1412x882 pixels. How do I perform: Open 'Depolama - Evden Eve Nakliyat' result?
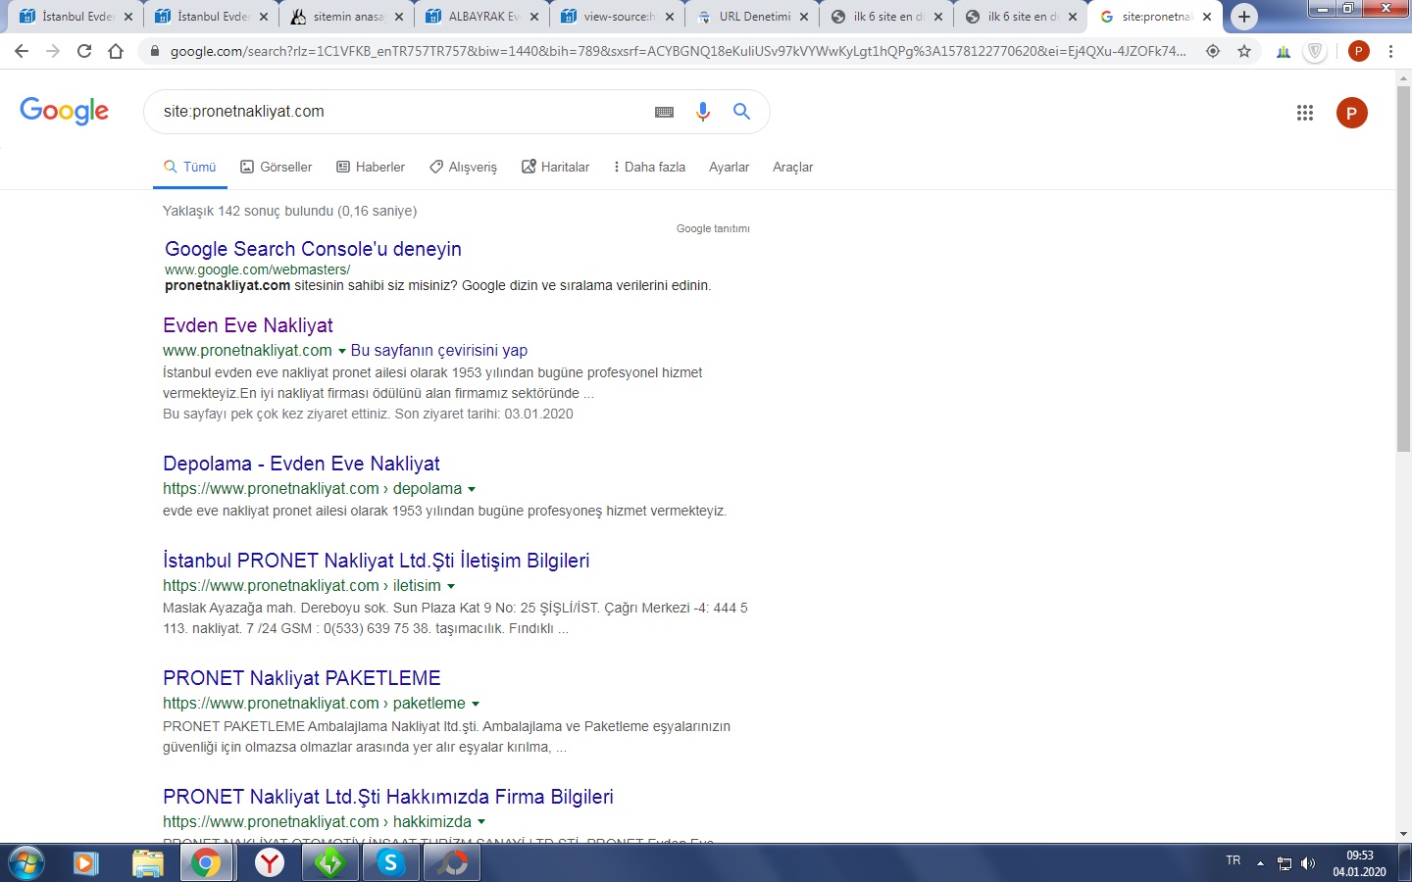point(301,464)
